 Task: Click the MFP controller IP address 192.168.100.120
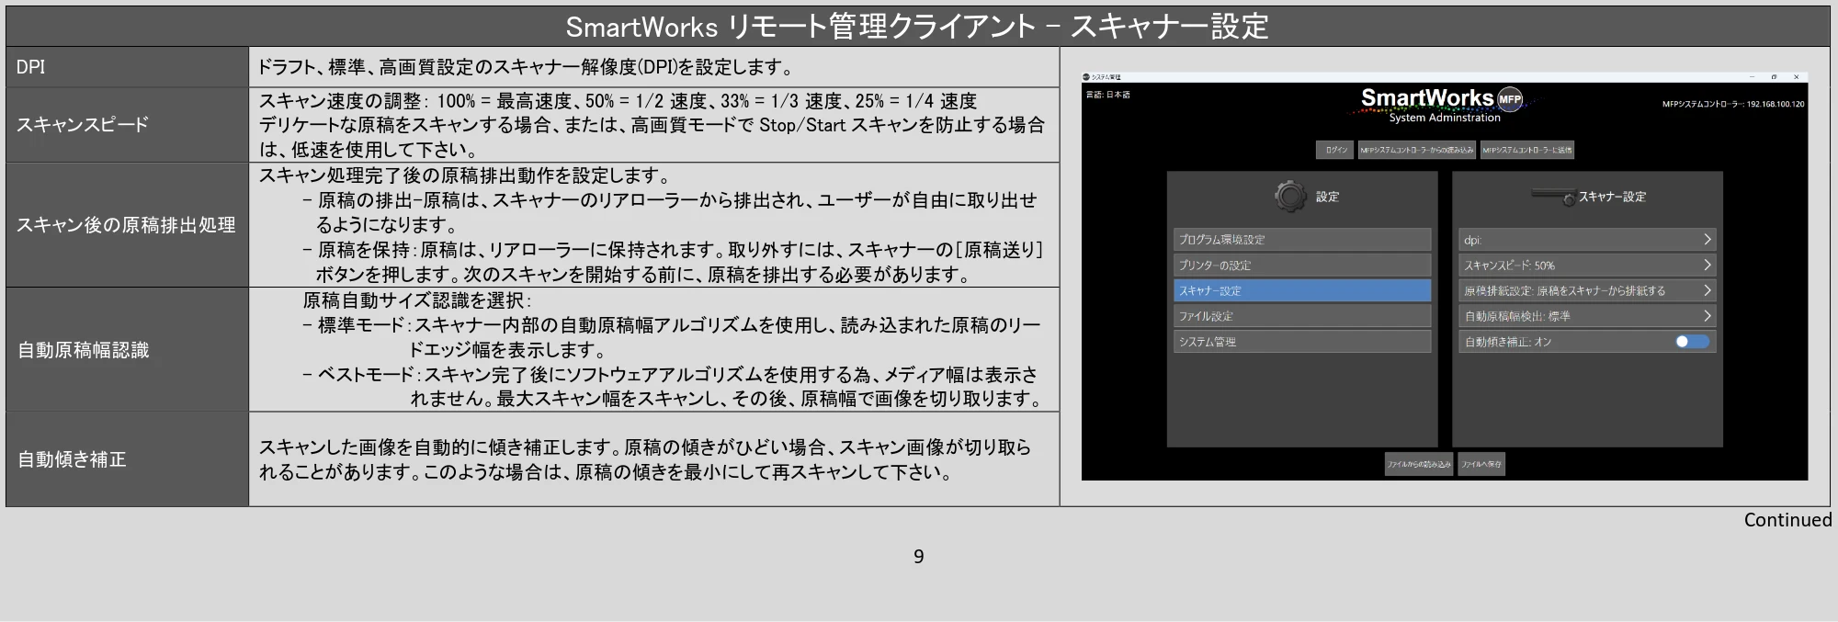[1775, 104]
